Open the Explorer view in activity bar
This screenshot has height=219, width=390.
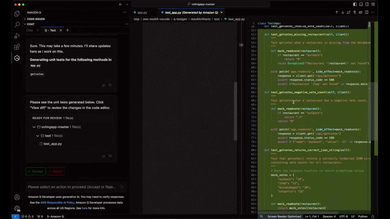click(17, 14)
